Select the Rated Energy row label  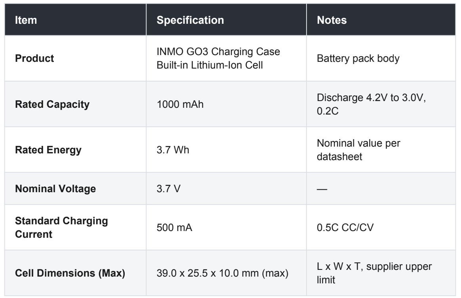tap(48, 150)
